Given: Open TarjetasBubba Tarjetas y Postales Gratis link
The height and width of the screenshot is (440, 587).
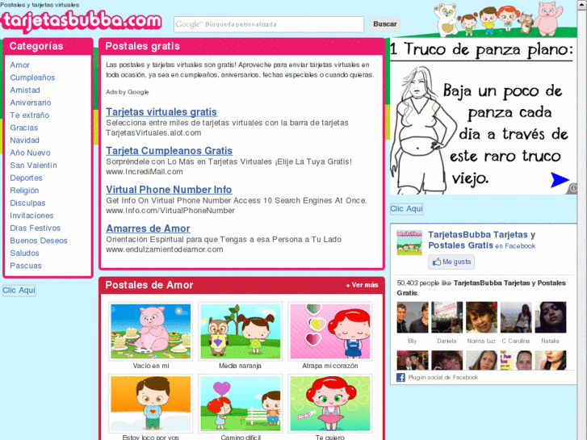Looking at the screenshot, I should (x=482, y=240).
